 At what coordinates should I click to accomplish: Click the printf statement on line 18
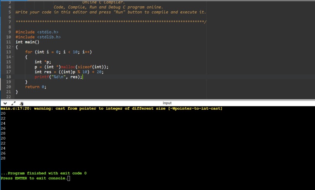pos(59,77)
